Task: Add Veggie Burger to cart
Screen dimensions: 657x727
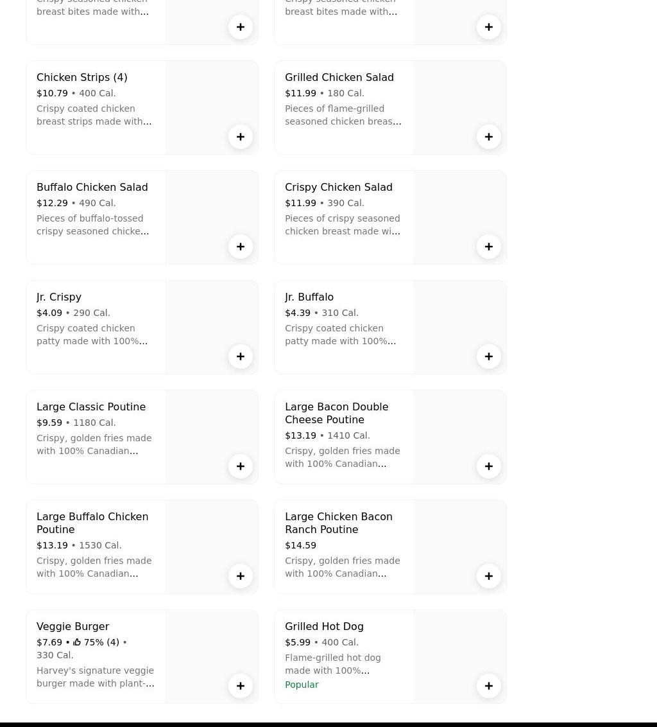Action: tap(241, 686)
